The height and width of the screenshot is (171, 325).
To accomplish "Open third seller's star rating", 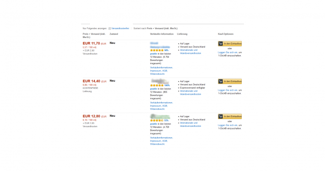I will [157, 120].
